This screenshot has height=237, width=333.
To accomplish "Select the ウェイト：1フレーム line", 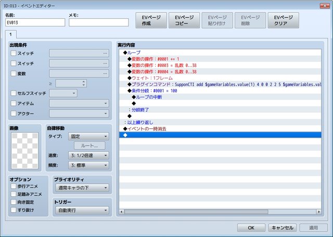I will 220,78.
